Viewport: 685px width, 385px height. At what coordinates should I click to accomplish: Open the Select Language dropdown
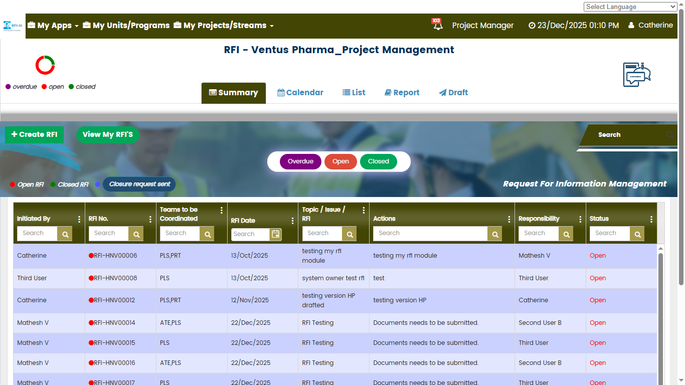pyautogui.click(x=630, y=7)
